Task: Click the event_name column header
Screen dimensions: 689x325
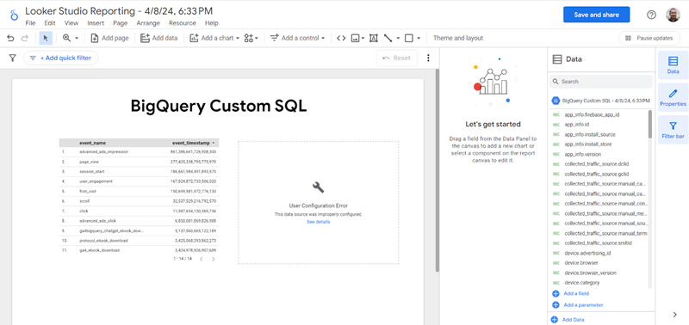Action: point(92,143)
